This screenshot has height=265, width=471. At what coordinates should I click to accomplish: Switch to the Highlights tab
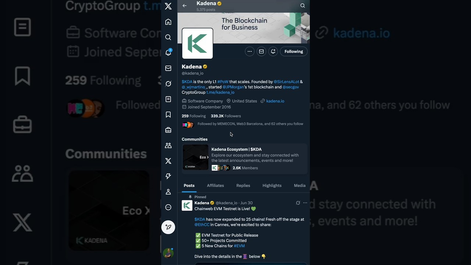pos(272,185)
